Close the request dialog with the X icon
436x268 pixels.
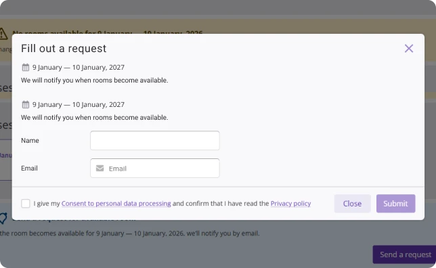click(409, 48)
